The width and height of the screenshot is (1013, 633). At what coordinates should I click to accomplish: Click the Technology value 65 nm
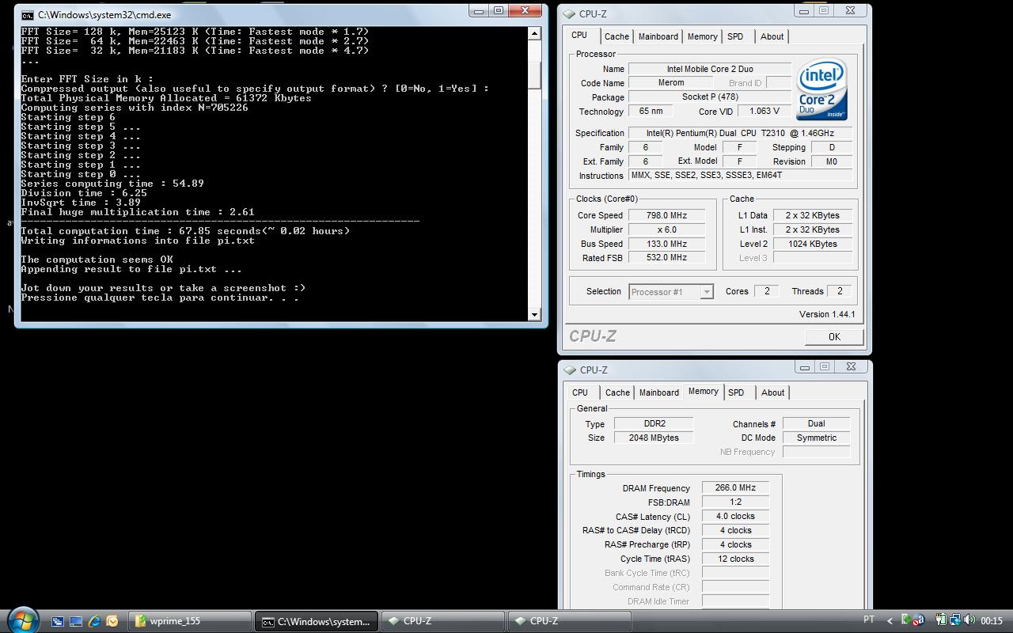(x=651, y=112)
